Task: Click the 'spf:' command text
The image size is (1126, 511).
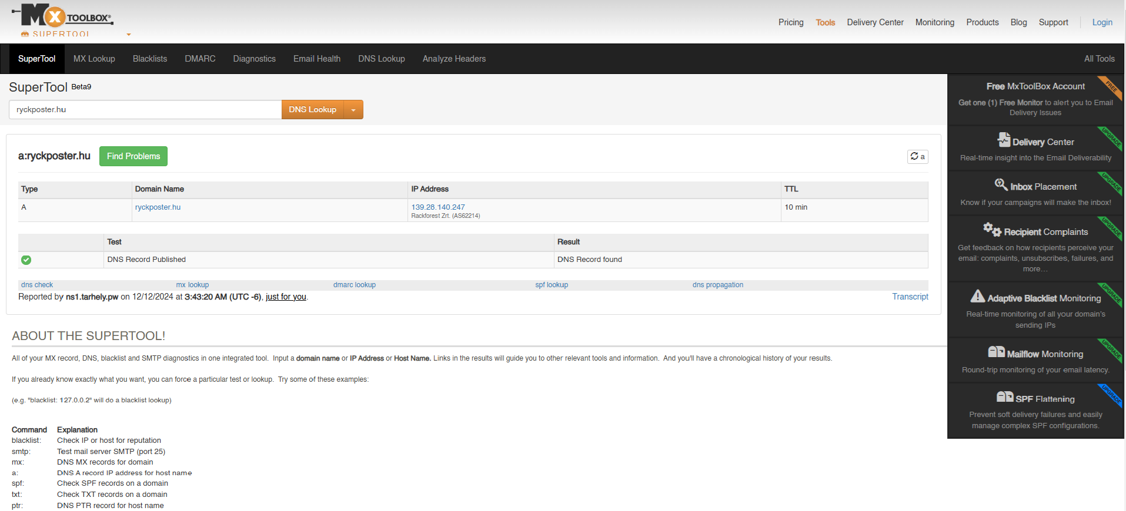Action: [18, 483]
